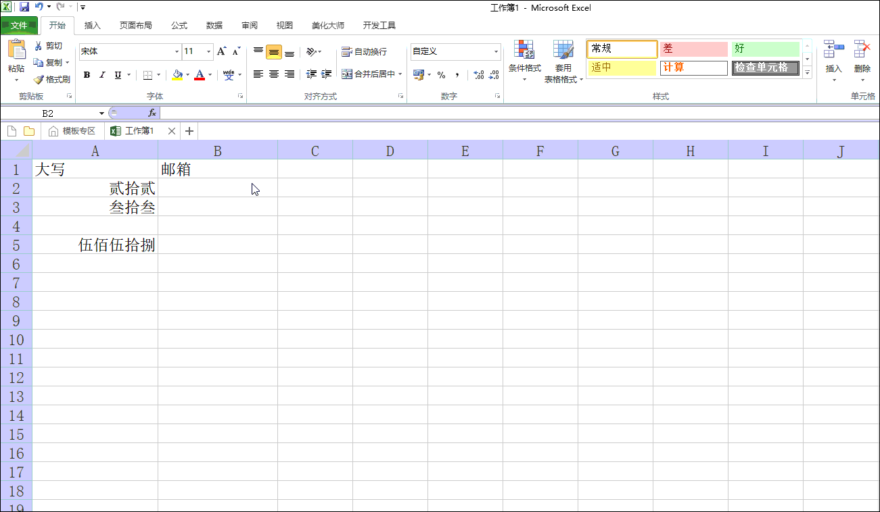
Task: Click the fx insert function button
Action: coord(152,113)
